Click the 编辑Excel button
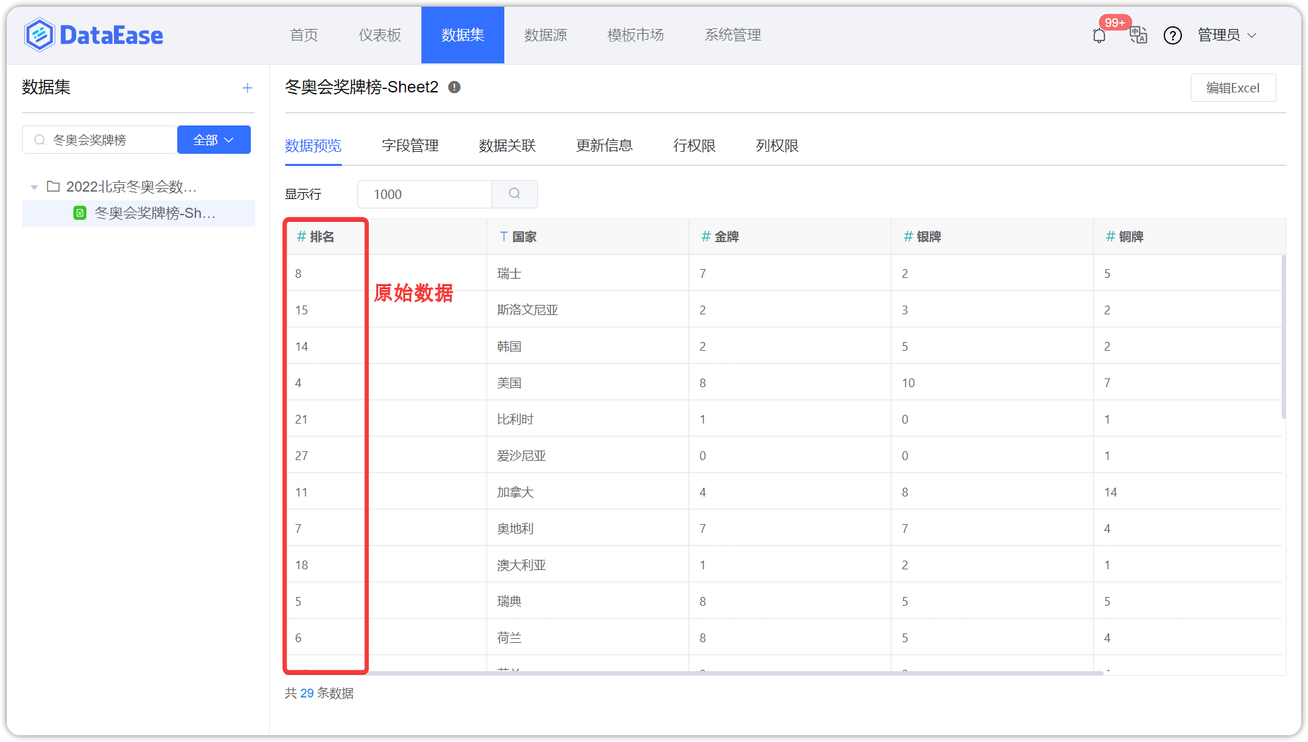The width and height of the screenshot is (1308, 742). click(1232, 88)
